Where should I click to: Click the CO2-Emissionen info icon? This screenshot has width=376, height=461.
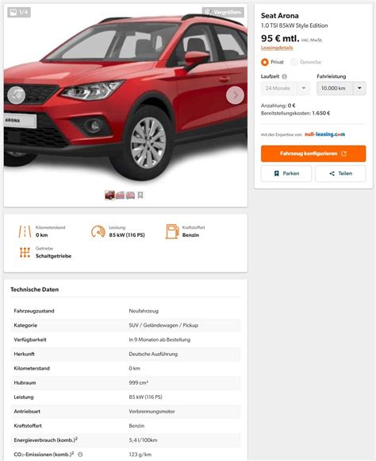point(80,454)
